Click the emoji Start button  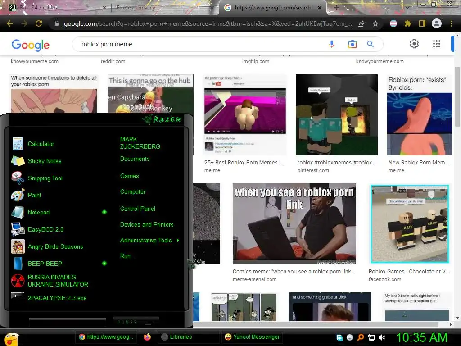pos(11,339)
